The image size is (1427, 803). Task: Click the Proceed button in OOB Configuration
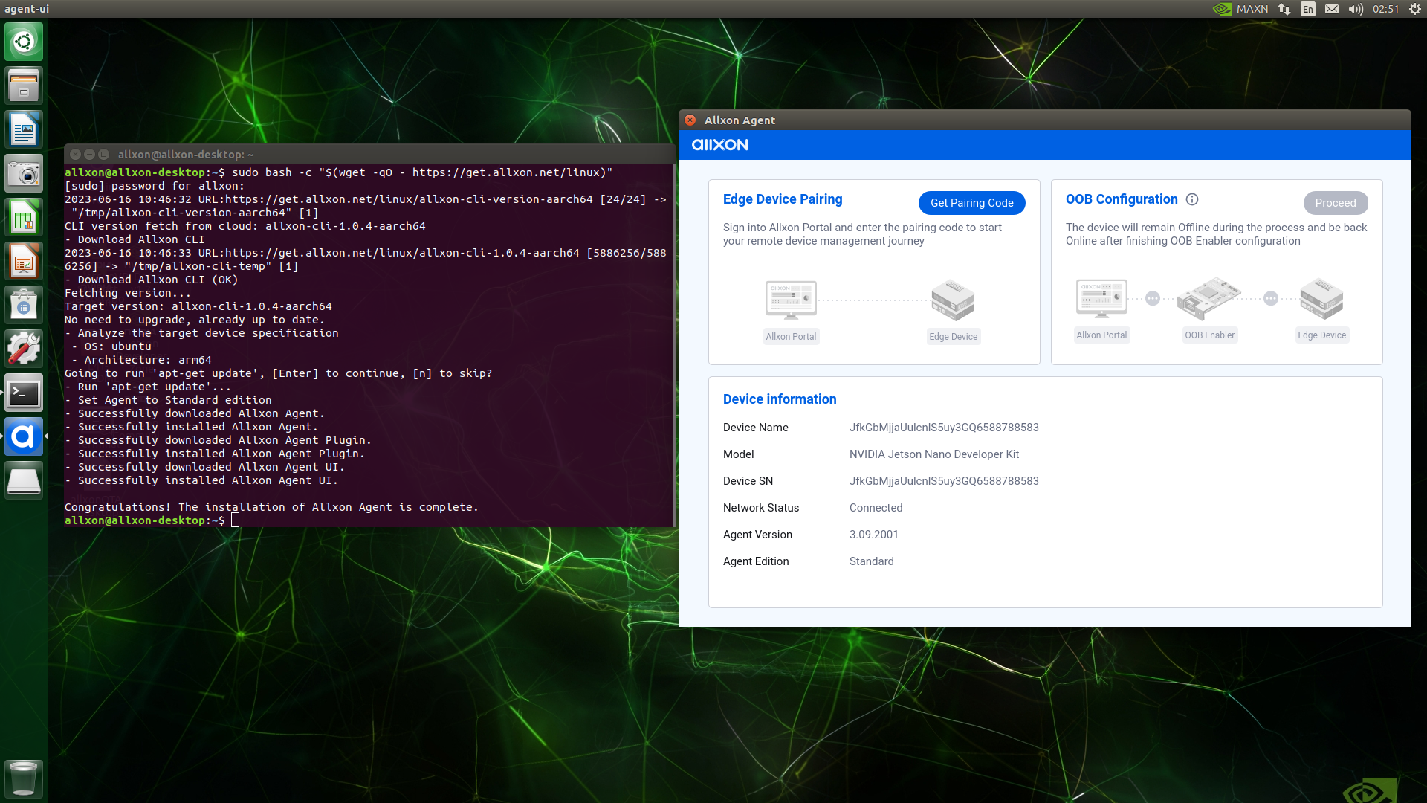1335,203
